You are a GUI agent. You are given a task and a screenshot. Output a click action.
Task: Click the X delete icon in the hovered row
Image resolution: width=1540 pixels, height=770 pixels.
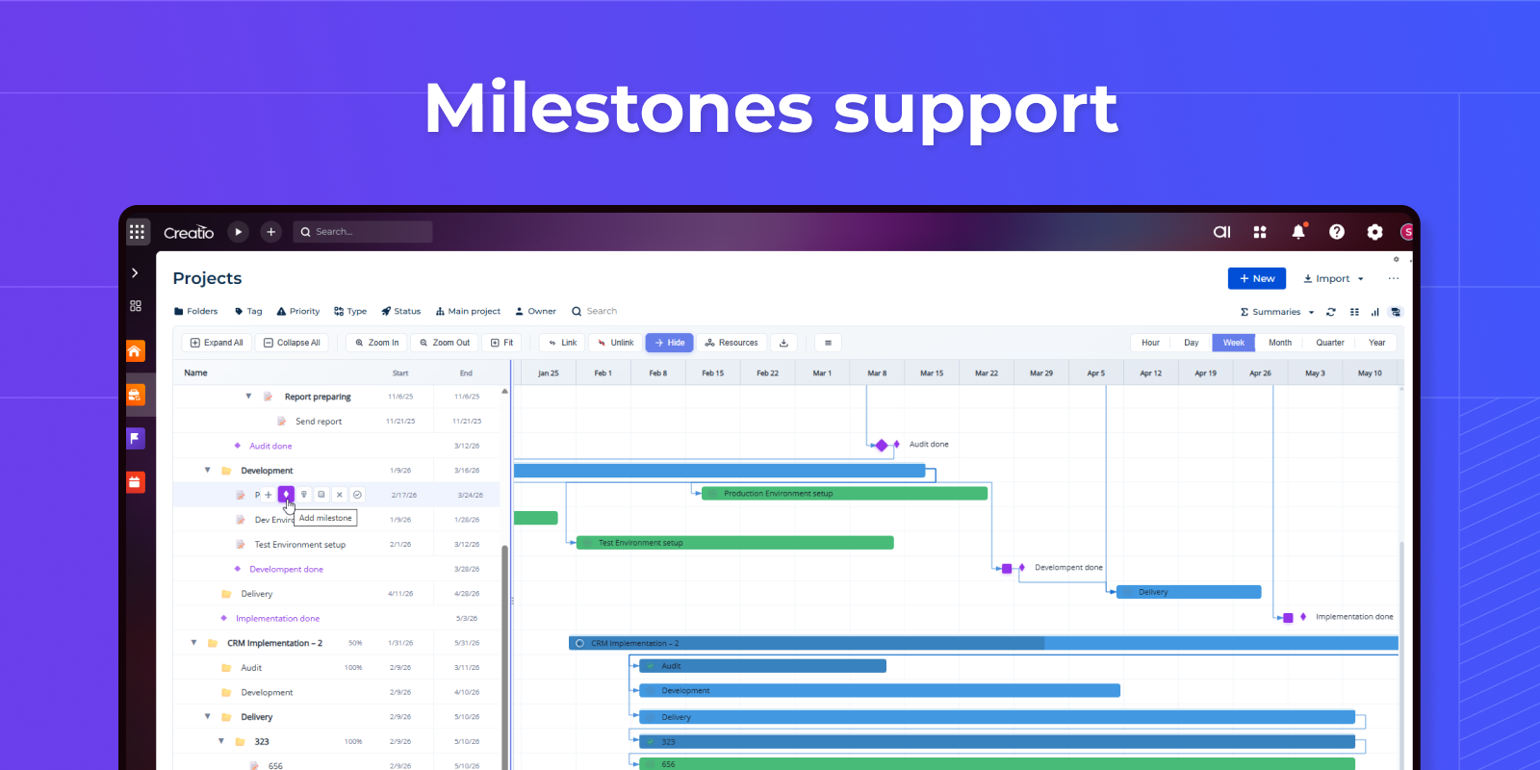340,495
